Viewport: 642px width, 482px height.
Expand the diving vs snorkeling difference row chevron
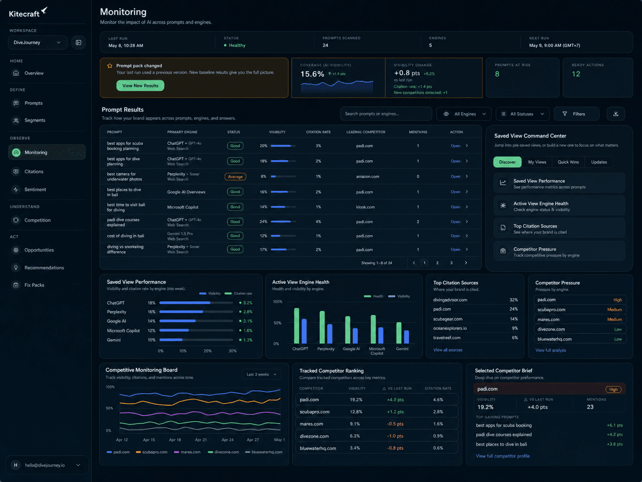pos(467,249)
